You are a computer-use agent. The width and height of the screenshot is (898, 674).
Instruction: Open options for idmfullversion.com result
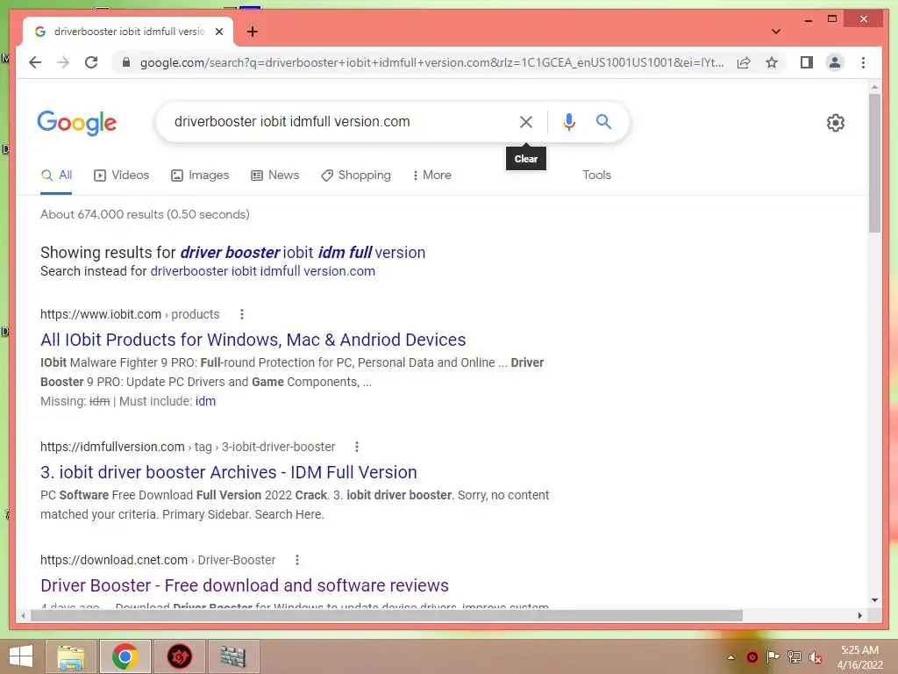(356, 447)
